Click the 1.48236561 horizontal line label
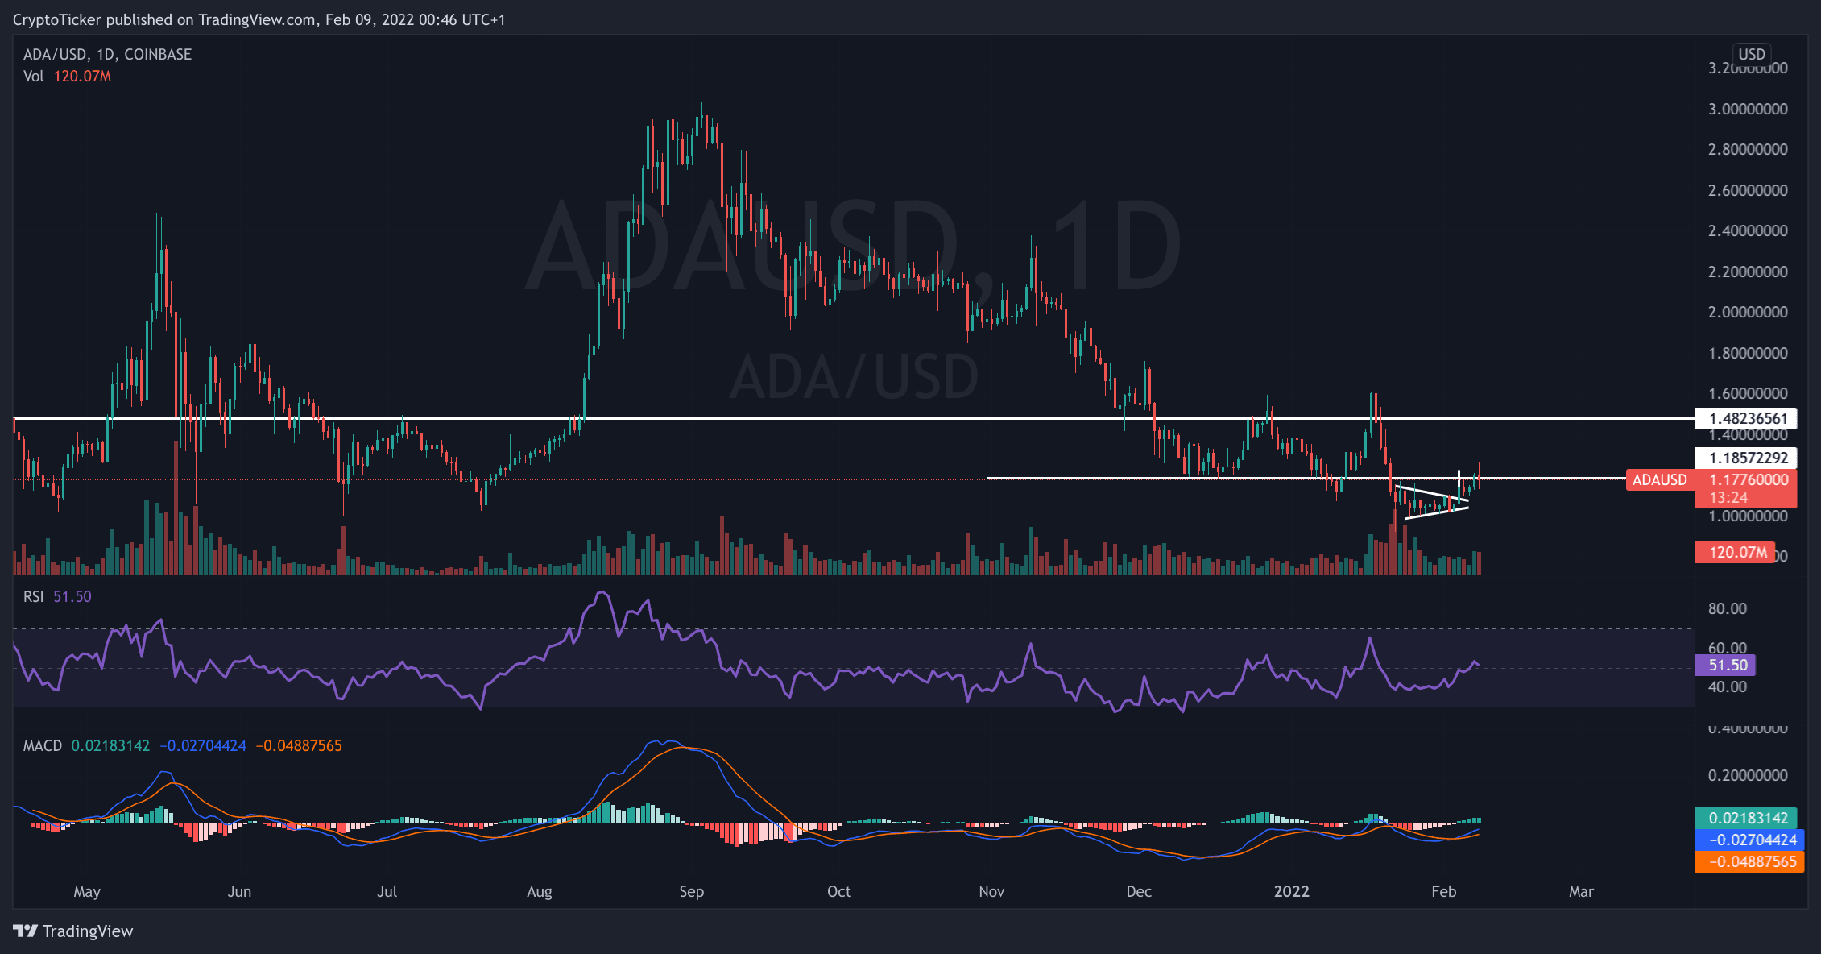This screenshot has width=1821, height=954. tap(1747, 418)
